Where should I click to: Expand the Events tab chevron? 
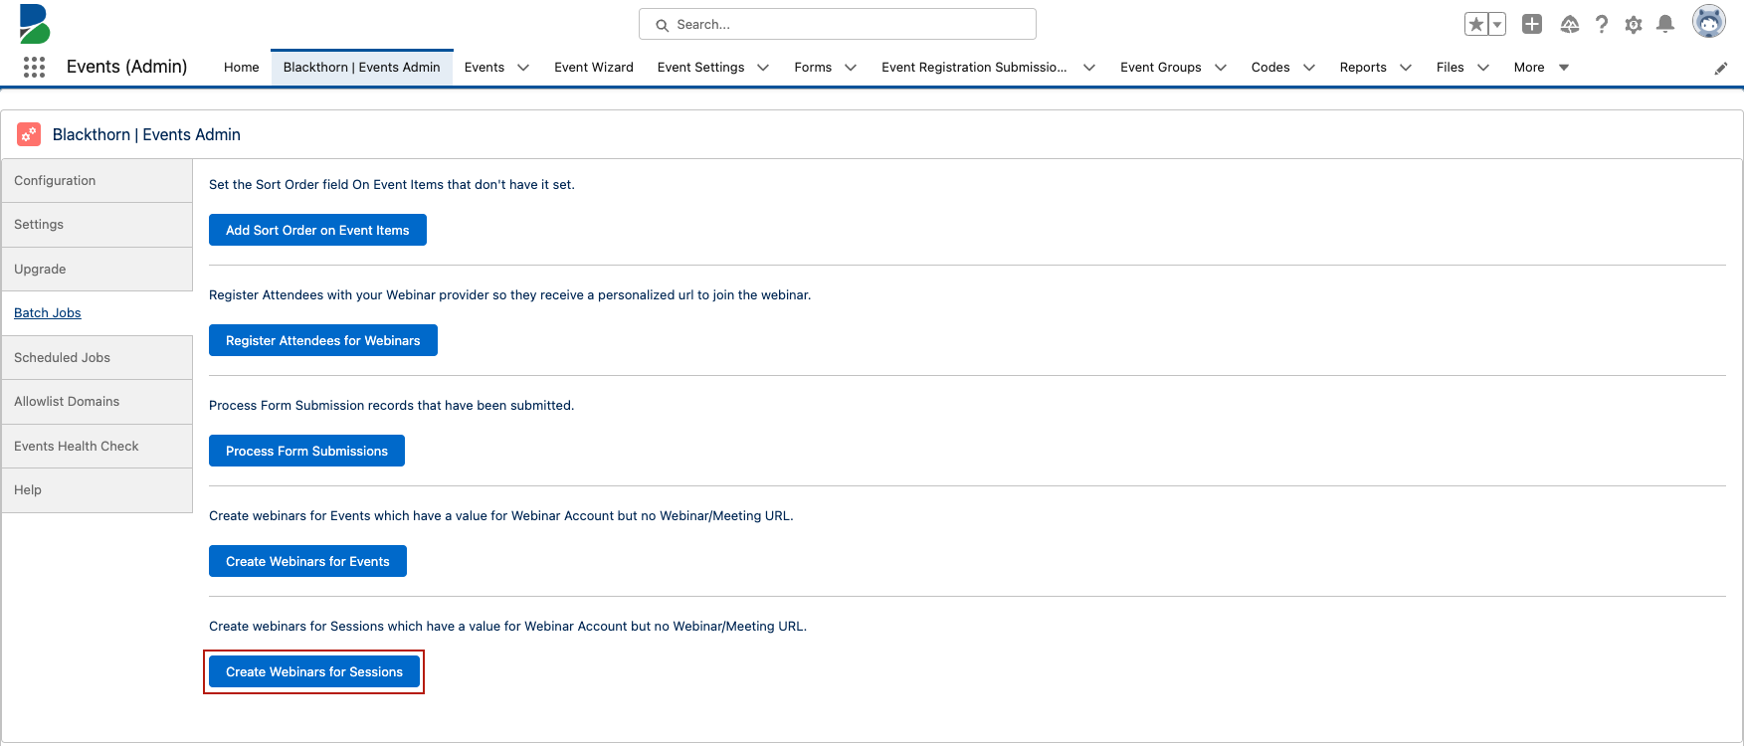(523, 68)
